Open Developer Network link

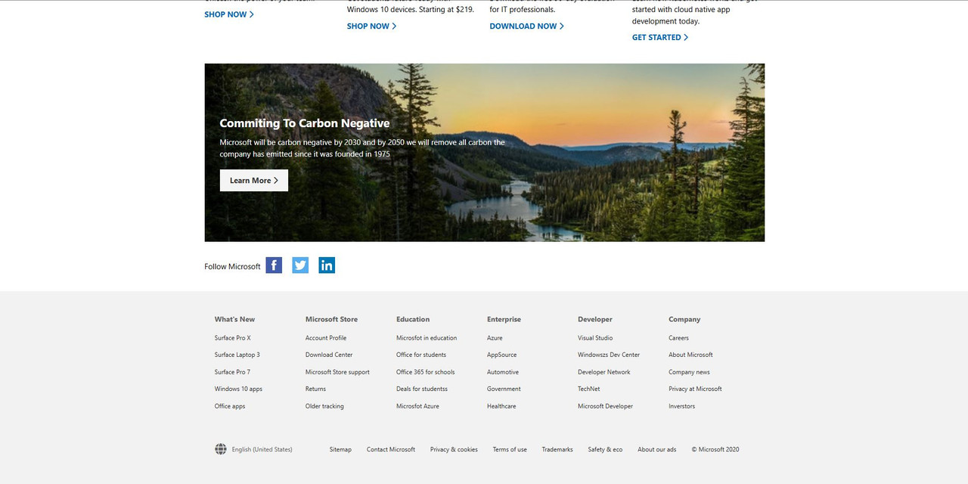pyautogui.click(x=604, y=372)
